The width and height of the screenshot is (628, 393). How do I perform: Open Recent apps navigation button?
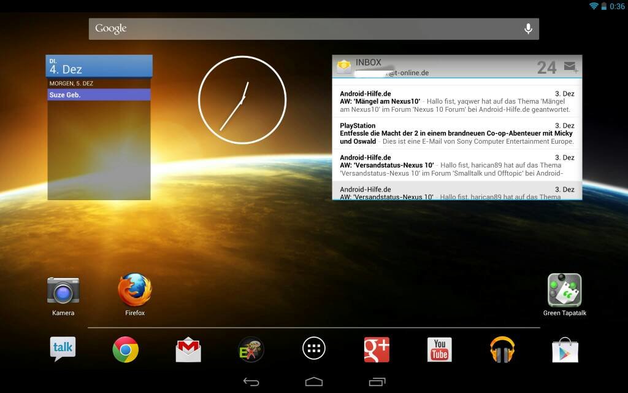(377, 382)
